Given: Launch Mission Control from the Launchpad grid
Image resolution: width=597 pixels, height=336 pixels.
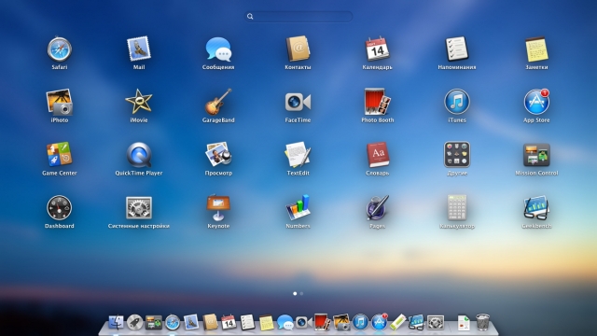Looking at the screenshot, I should [x=536, y=155].
